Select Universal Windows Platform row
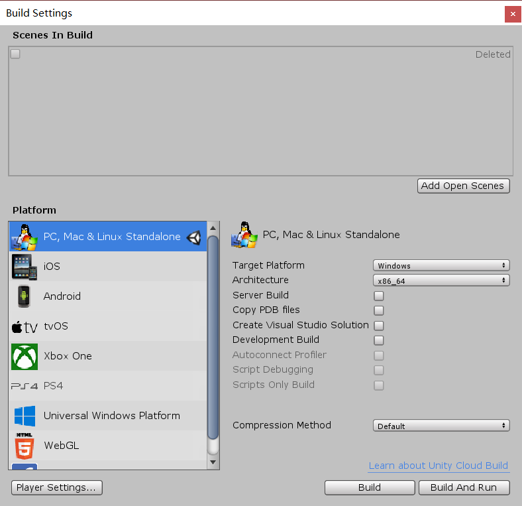 pos(108,416)
